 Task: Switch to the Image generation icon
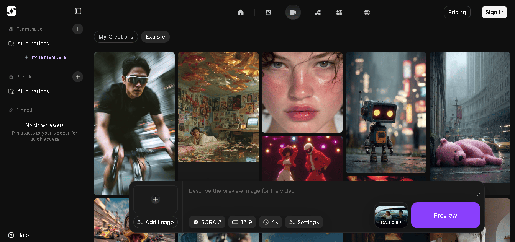click(268, 12)
